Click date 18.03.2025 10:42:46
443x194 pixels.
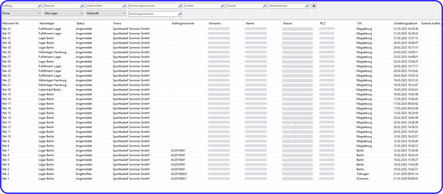[406, 94]
